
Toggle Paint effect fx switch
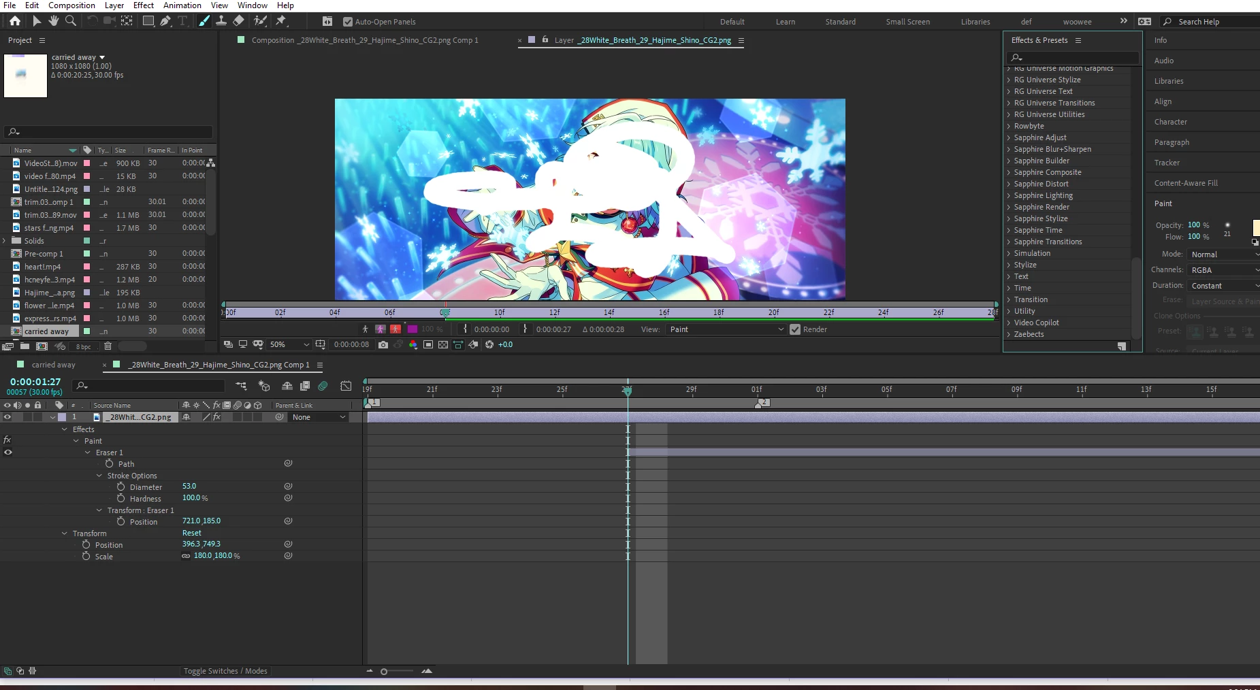[7, 440]
